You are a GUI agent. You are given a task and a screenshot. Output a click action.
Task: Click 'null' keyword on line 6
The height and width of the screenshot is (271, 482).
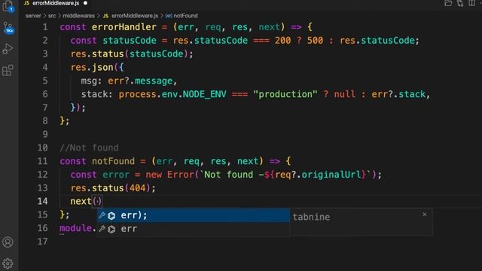(345, 94)
